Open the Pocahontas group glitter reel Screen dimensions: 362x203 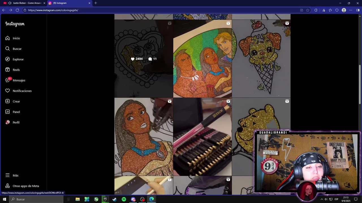202,59
